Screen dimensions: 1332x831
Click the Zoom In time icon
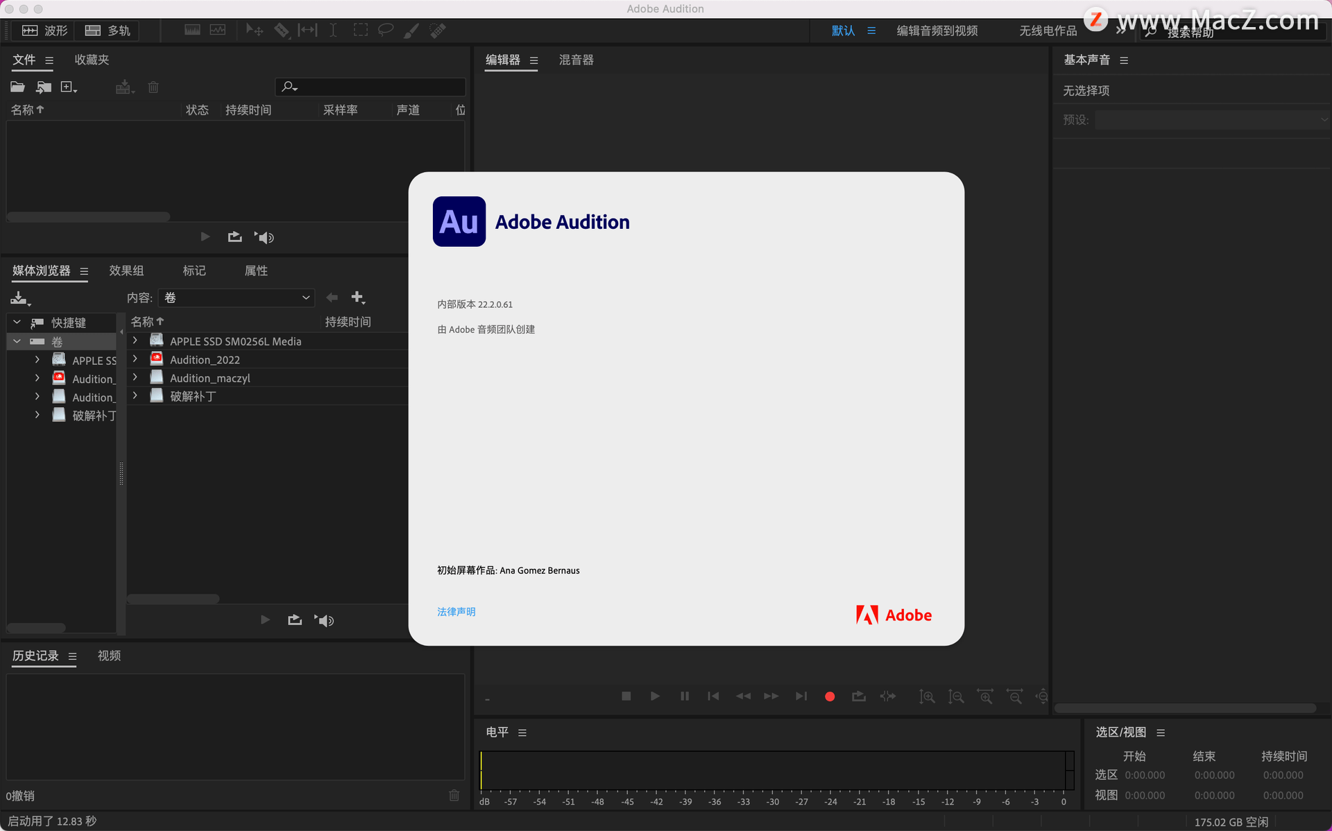pyautogui.click(x=985, y=696)
